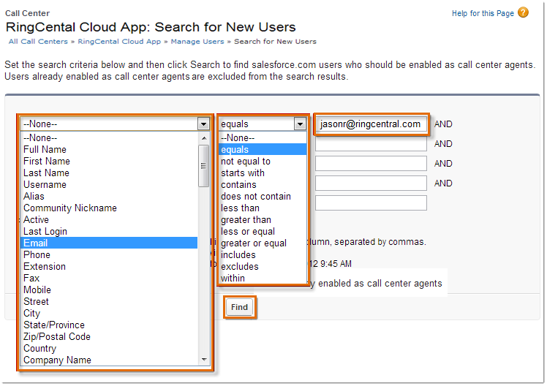
Task: Choose Community Nickname option
Action: (109, 208)
